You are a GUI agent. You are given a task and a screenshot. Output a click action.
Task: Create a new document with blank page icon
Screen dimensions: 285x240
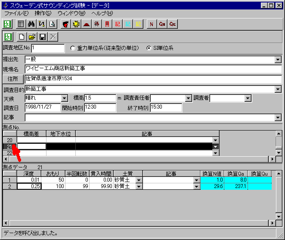point(22,37)
